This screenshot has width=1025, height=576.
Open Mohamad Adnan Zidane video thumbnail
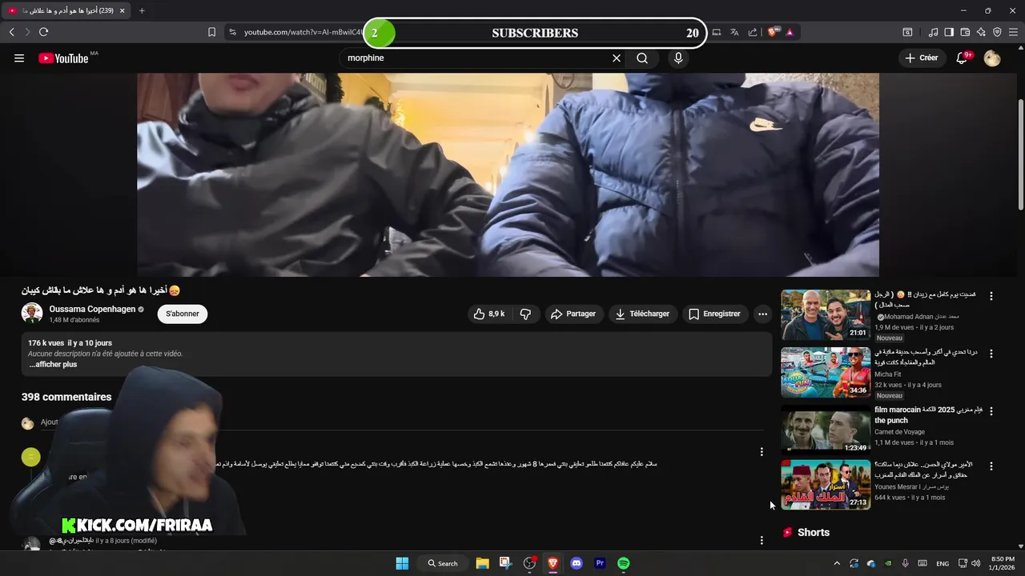[826, 315]
